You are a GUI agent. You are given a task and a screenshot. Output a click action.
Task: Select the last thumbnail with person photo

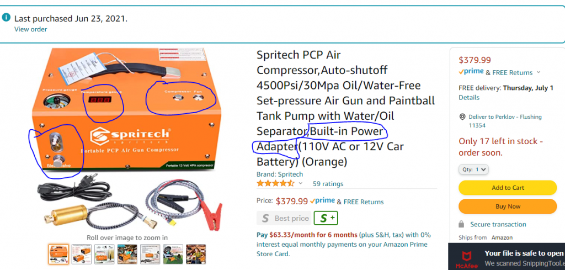(196, 254)
